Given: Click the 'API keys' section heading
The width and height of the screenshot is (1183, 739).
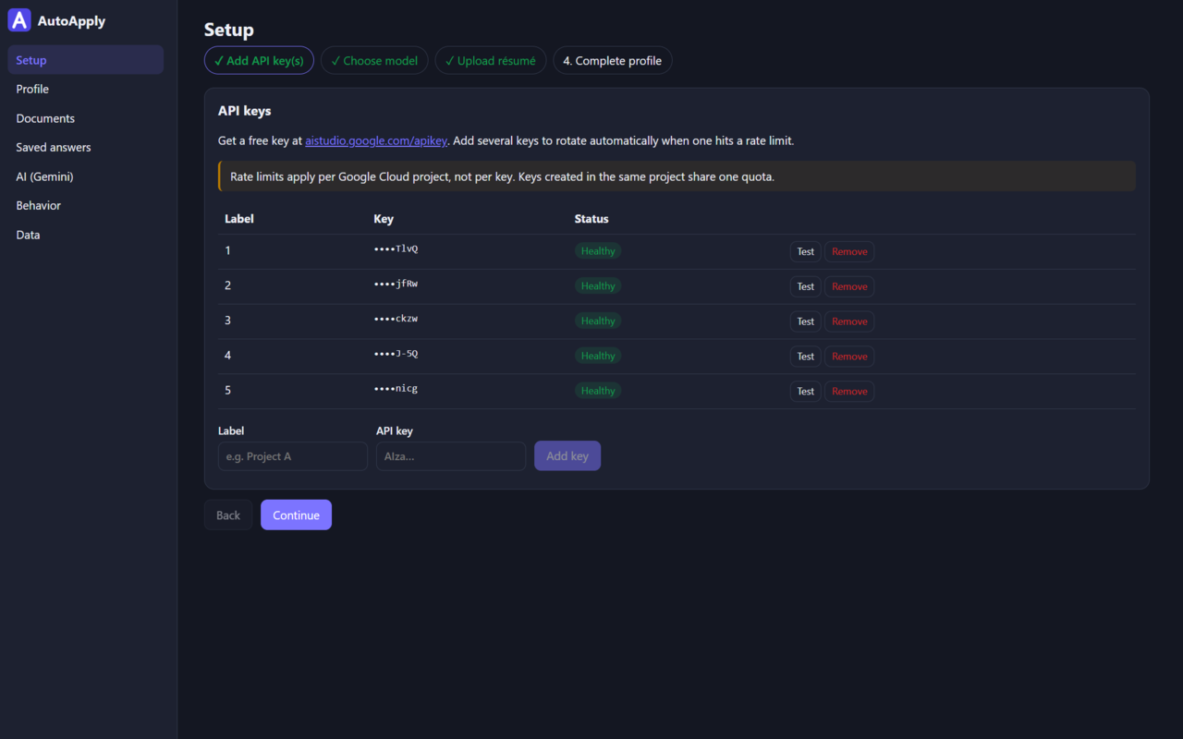Looking at the screenshot, I should point(245,111).
